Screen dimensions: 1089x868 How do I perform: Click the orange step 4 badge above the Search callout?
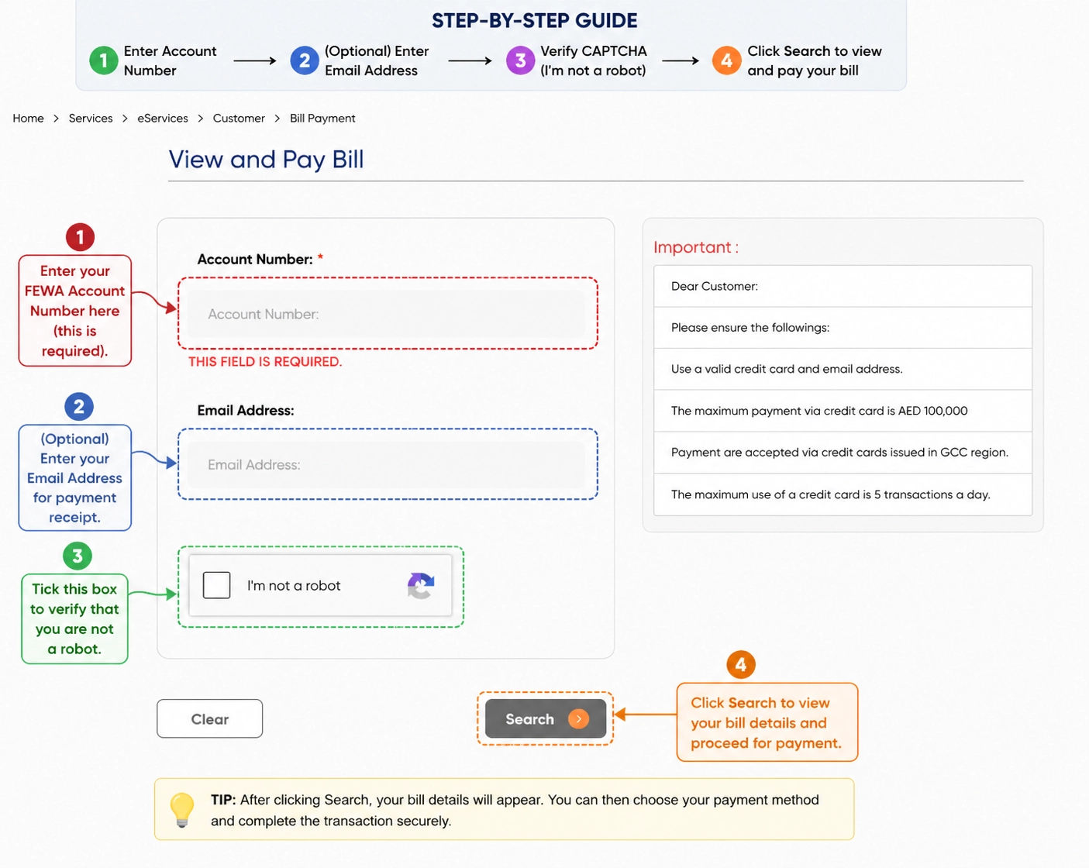(x=740, y=664)
